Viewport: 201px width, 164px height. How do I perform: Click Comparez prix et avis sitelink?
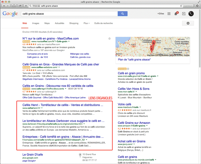(x=37, y=54)
